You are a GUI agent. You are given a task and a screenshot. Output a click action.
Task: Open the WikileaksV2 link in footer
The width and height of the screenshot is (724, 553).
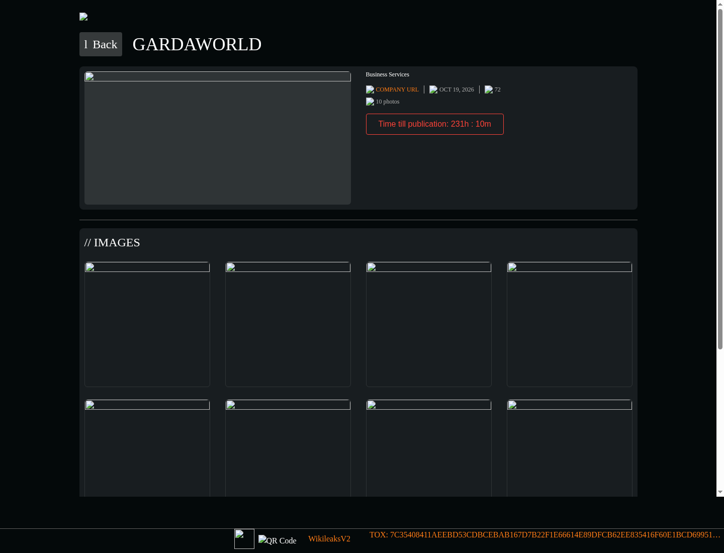[x=329, y=539]
